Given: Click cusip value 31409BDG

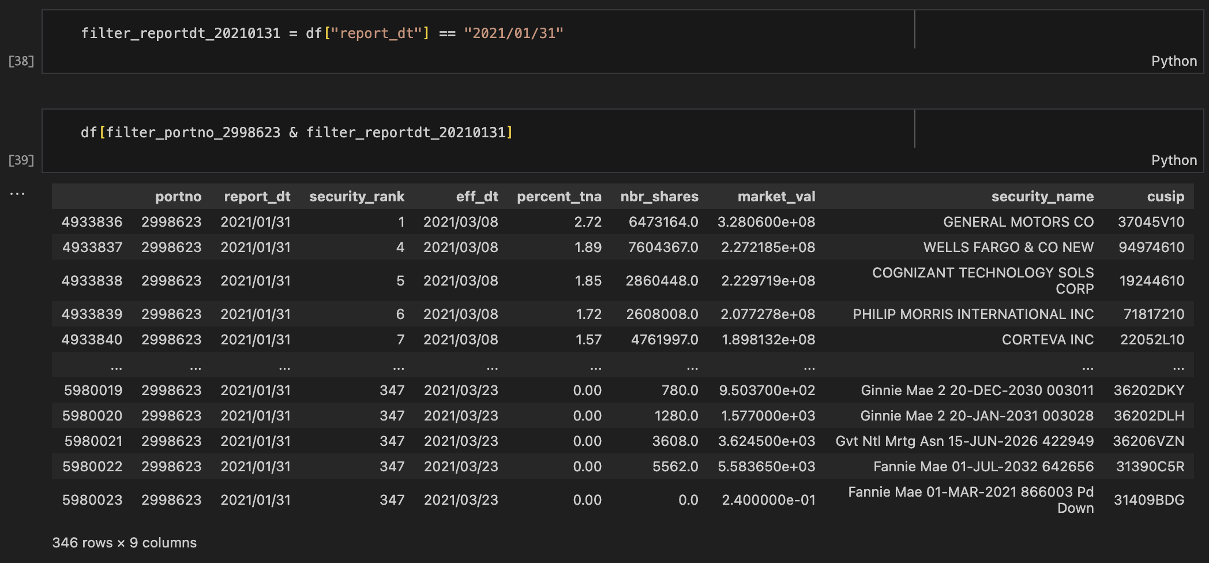Looking at the screenshot, I should pyautogui.click(x=1149, y=500).
